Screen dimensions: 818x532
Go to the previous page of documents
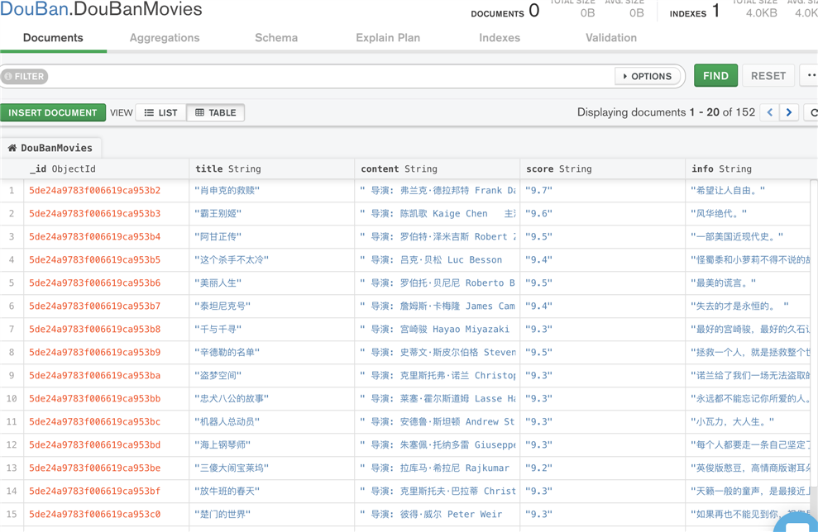tap(769, 112)
